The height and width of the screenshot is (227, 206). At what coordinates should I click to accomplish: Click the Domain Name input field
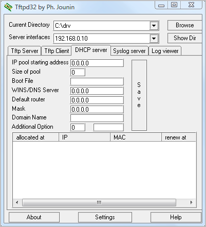(x=97, y=118)
